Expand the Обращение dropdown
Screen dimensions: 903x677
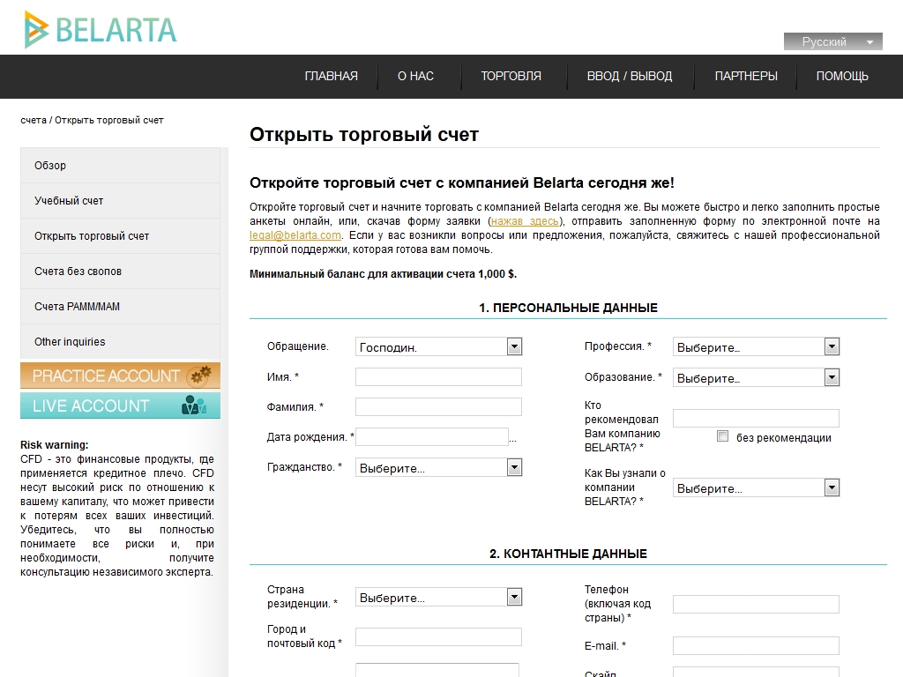coord(514,347)
